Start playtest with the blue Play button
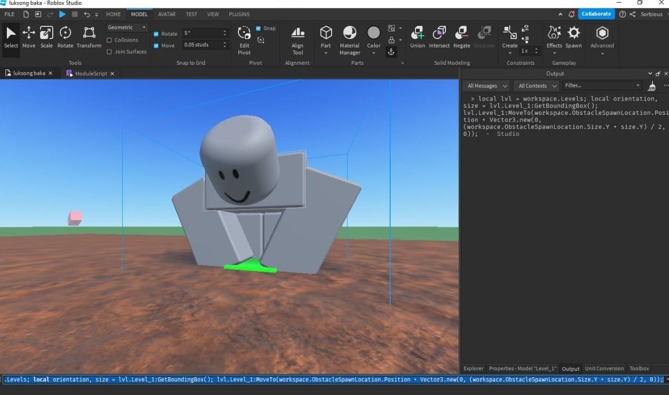 tap(62, 14)
